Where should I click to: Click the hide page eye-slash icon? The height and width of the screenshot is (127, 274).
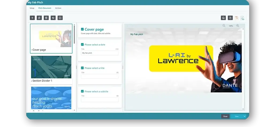pyautogui.click(x=53, y=18)
